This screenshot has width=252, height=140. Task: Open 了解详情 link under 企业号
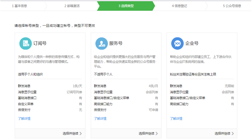click(176, 119)
